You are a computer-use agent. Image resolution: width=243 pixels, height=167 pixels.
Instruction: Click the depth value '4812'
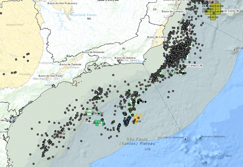point(229,156)
